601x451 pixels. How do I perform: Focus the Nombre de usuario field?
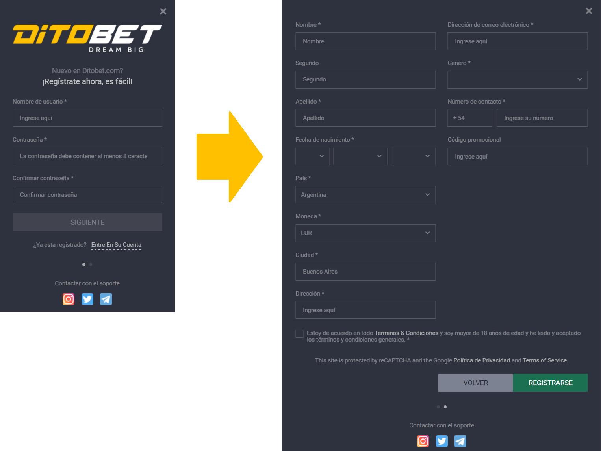click(x=87, y=118)
